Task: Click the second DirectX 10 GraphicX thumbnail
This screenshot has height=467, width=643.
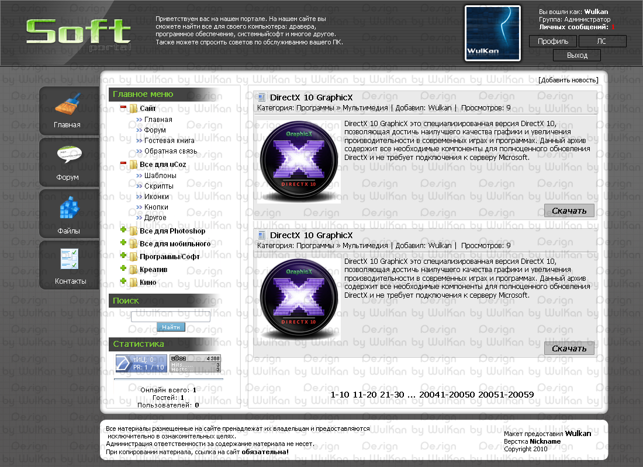Action: pyautogui.click(x=299, y=298)
